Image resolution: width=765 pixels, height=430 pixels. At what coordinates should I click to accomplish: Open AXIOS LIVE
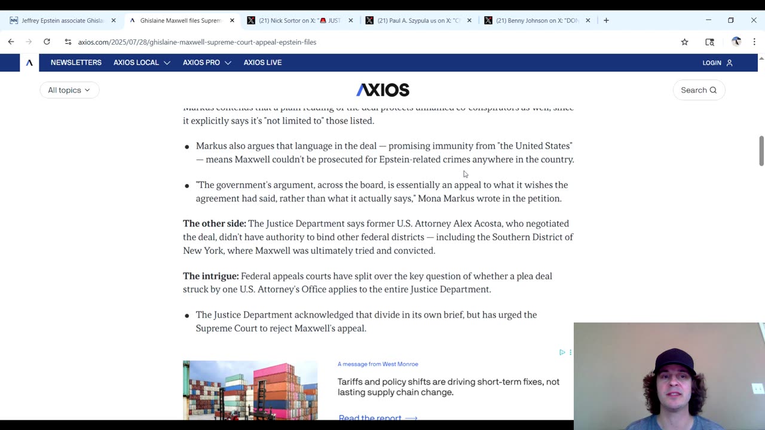(262, 63)
